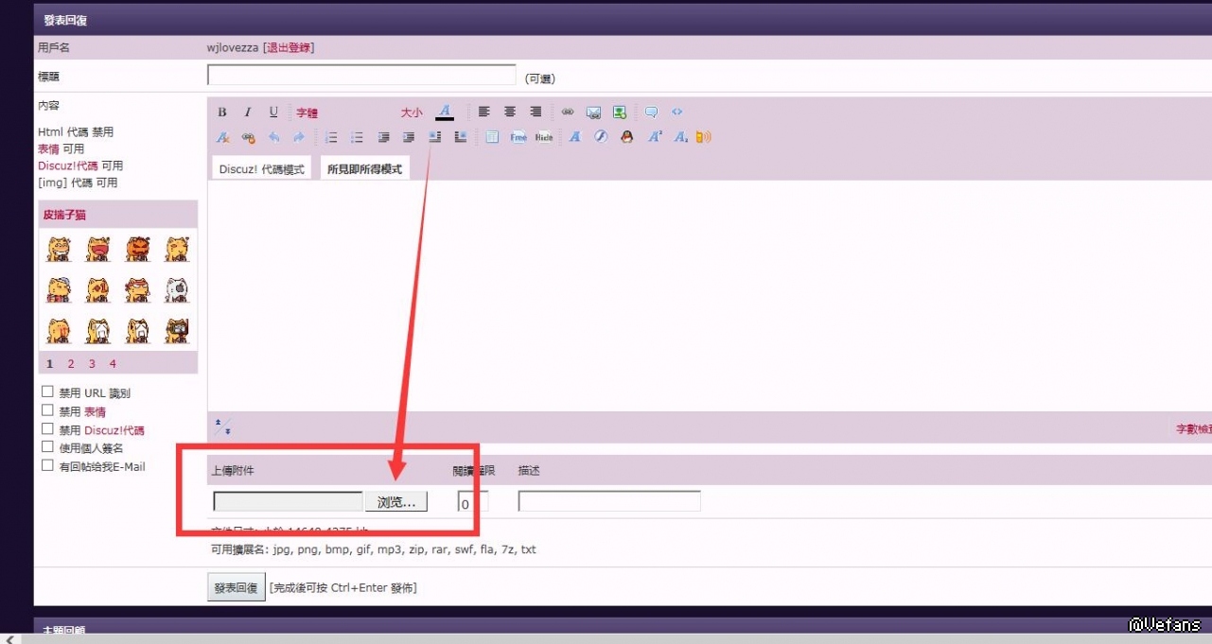Click the 浏览... browse file button
This screenshot has width=1212, height=644.
click(x=396, y=502)
